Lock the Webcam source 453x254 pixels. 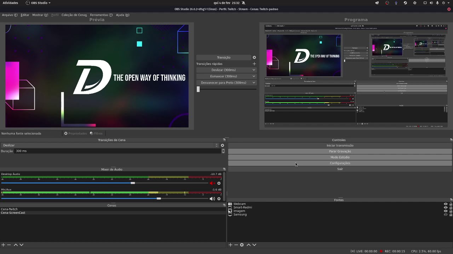451,204
